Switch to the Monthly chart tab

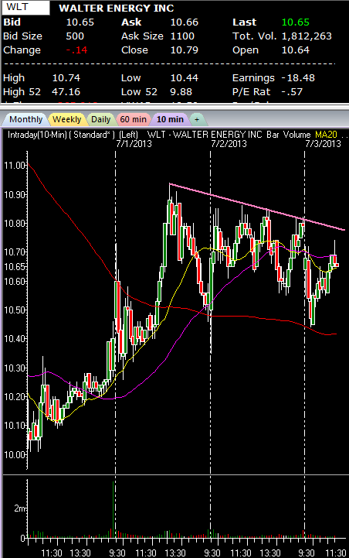[x=25, y=119]
